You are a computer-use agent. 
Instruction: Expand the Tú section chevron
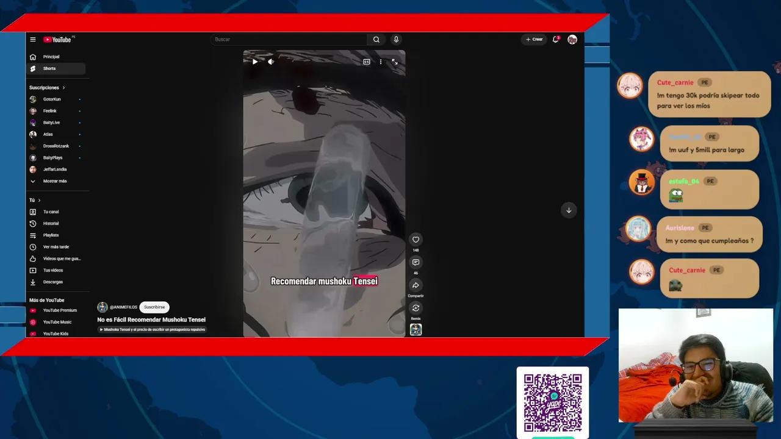pyautogui.click(x=40, y=200)
